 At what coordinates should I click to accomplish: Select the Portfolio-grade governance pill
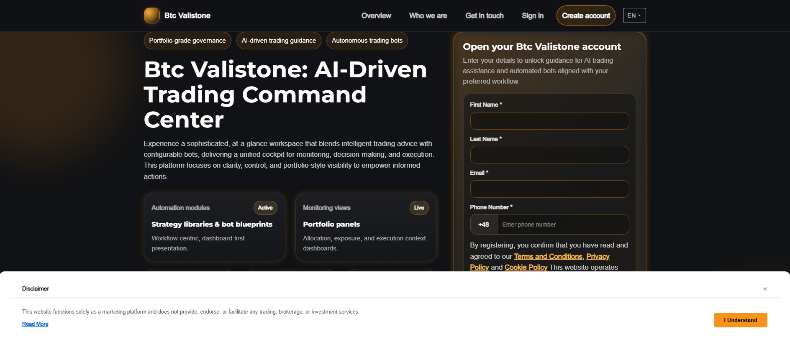point(187,41)
